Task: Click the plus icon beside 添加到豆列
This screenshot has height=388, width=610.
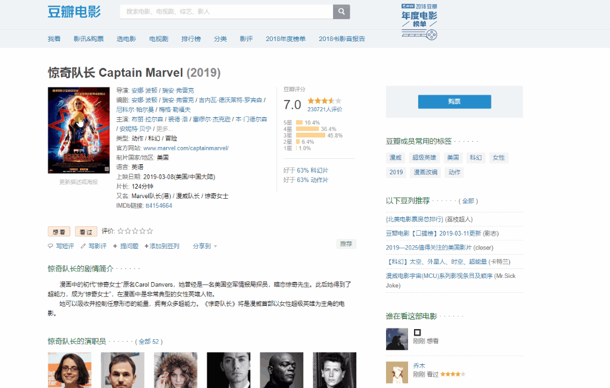Action: pos(147,246)
